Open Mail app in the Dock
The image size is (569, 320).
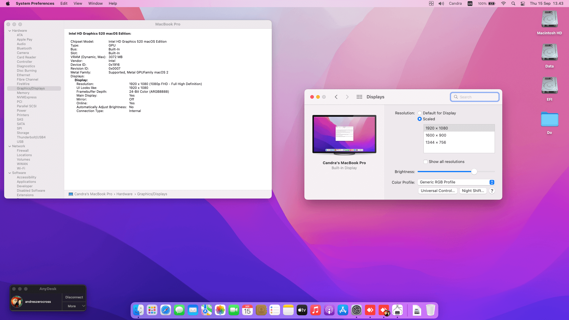[x=193, y=310]
